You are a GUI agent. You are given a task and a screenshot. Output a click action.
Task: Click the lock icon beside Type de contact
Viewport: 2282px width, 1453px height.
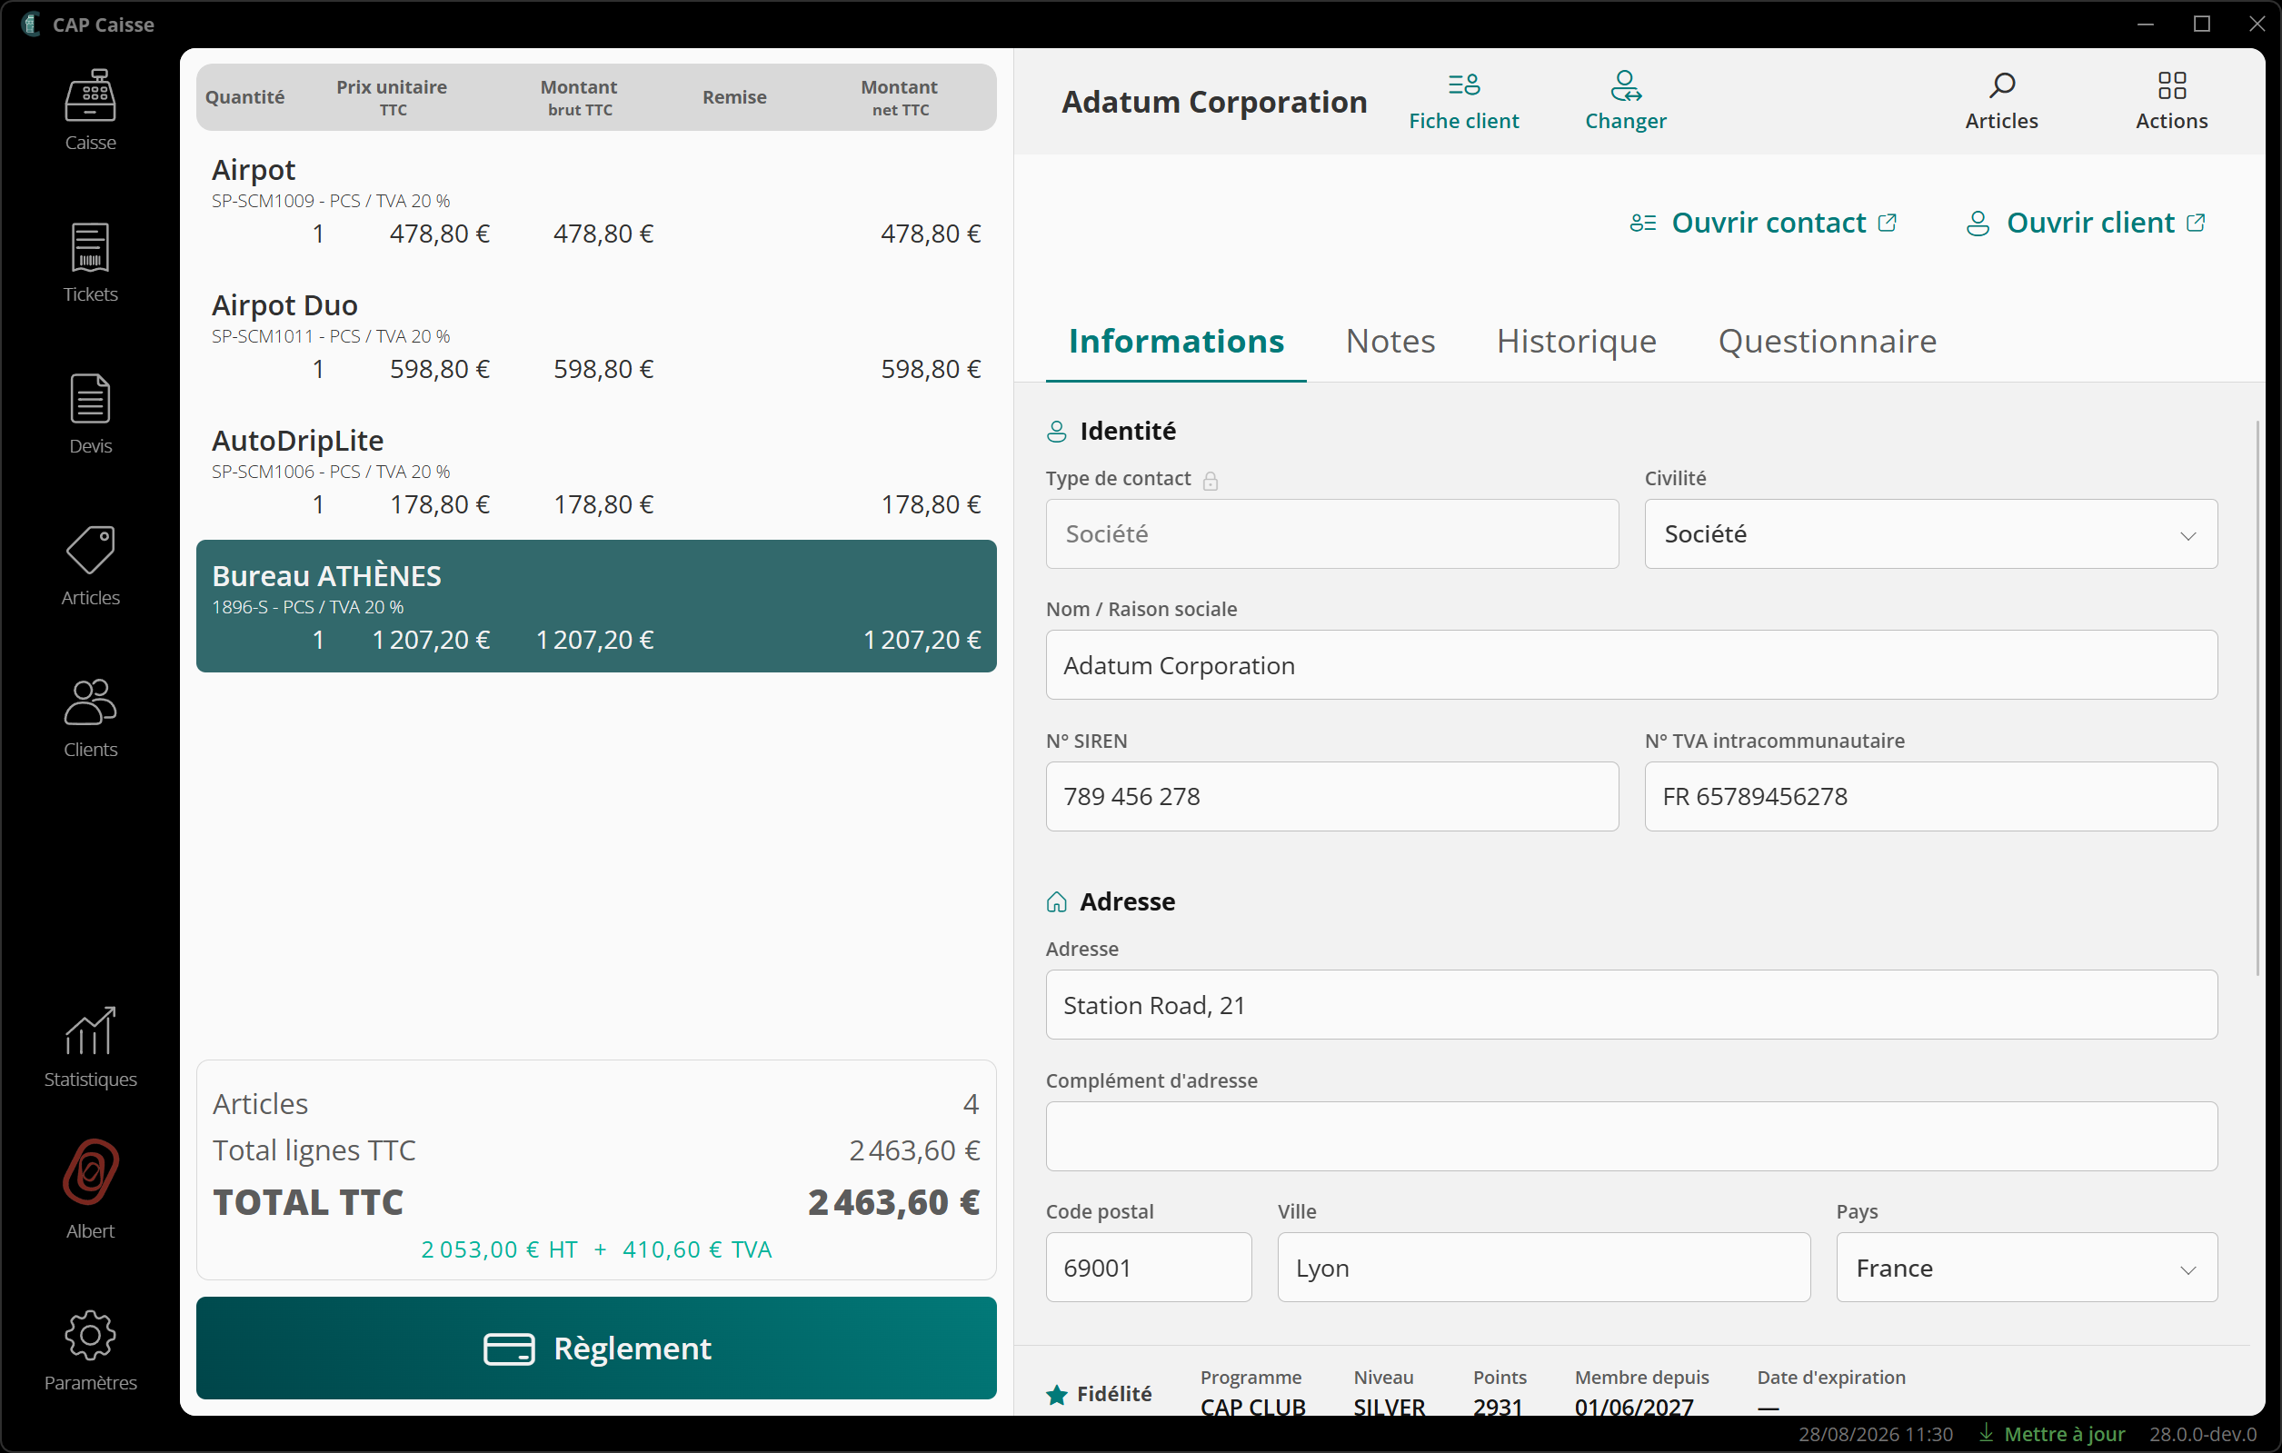(1211, 481)
